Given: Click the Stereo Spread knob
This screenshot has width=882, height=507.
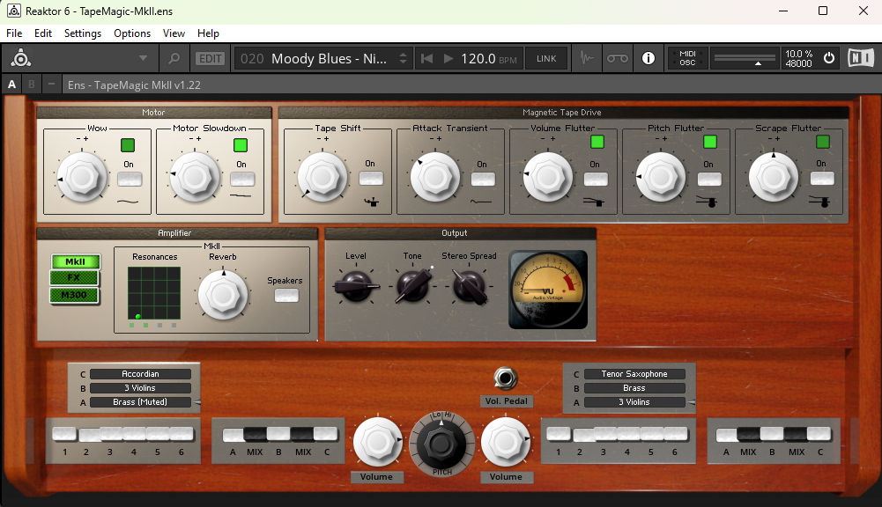Looking at the screenshot, I should (x=469, y=286).
